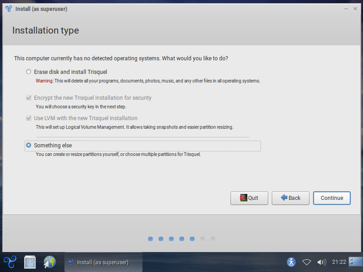The image size is (363, 272).
Task: Select the Something else radio option
Action: 29,145
